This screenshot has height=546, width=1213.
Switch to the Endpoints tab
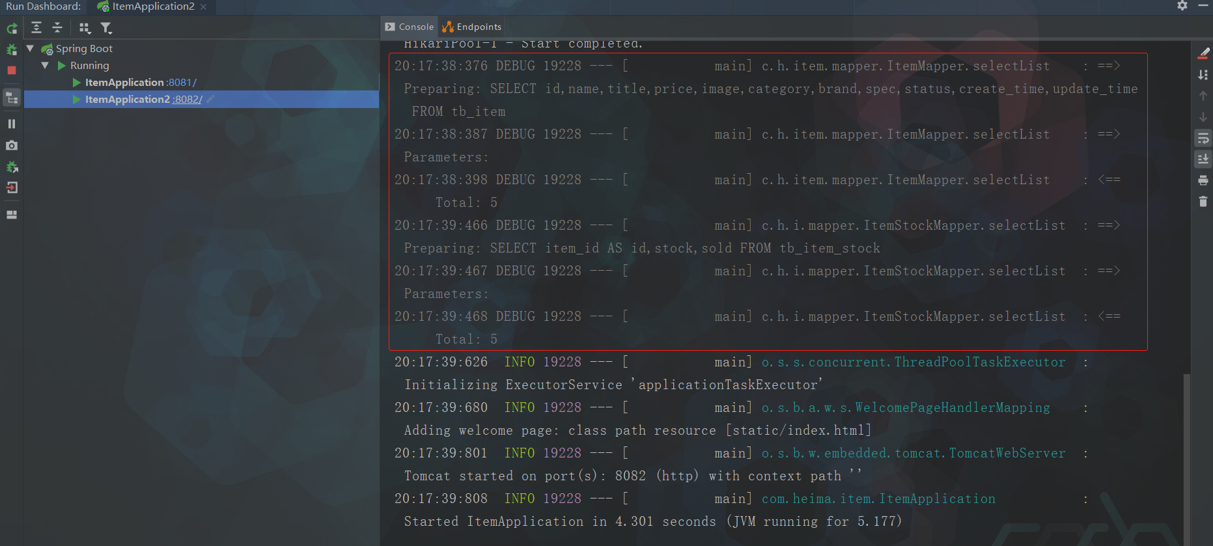coord(472,27)
